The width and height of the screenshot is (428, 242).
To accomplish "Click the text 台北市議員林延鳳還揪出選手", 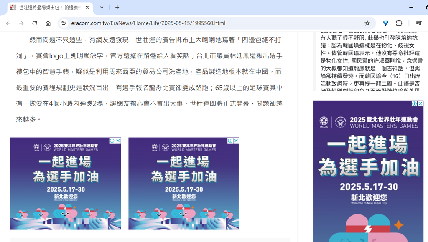I will click(x=239, y=56).
